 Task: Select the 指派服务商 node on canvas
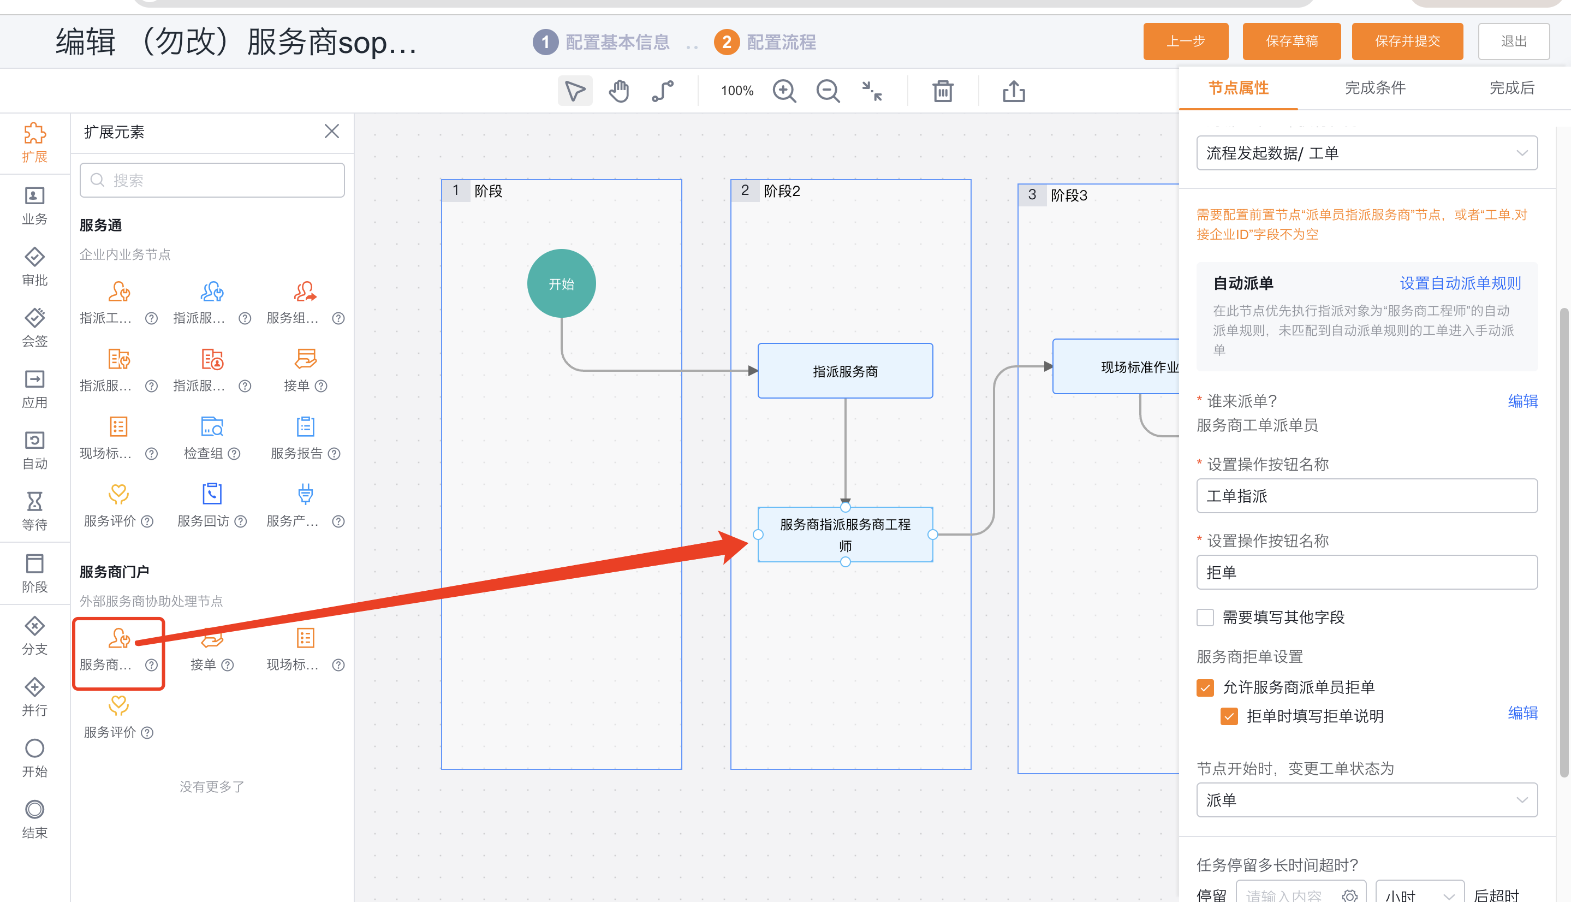(844, 371)
